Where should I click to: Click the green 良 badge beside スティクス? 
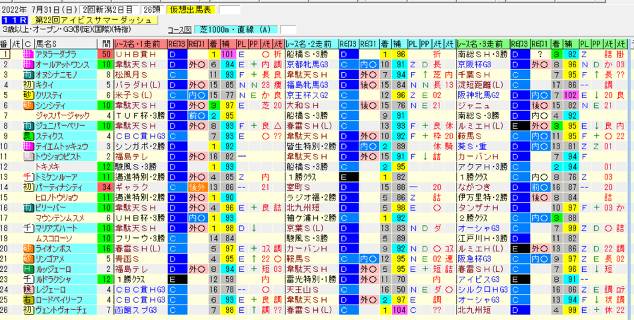tap(27, 136)
